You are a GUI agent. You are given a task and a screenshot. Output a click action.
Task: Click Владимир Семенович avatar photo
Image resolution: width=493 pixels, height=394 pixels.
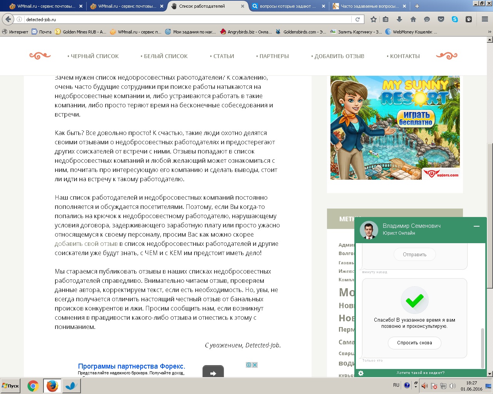(369, 230)
